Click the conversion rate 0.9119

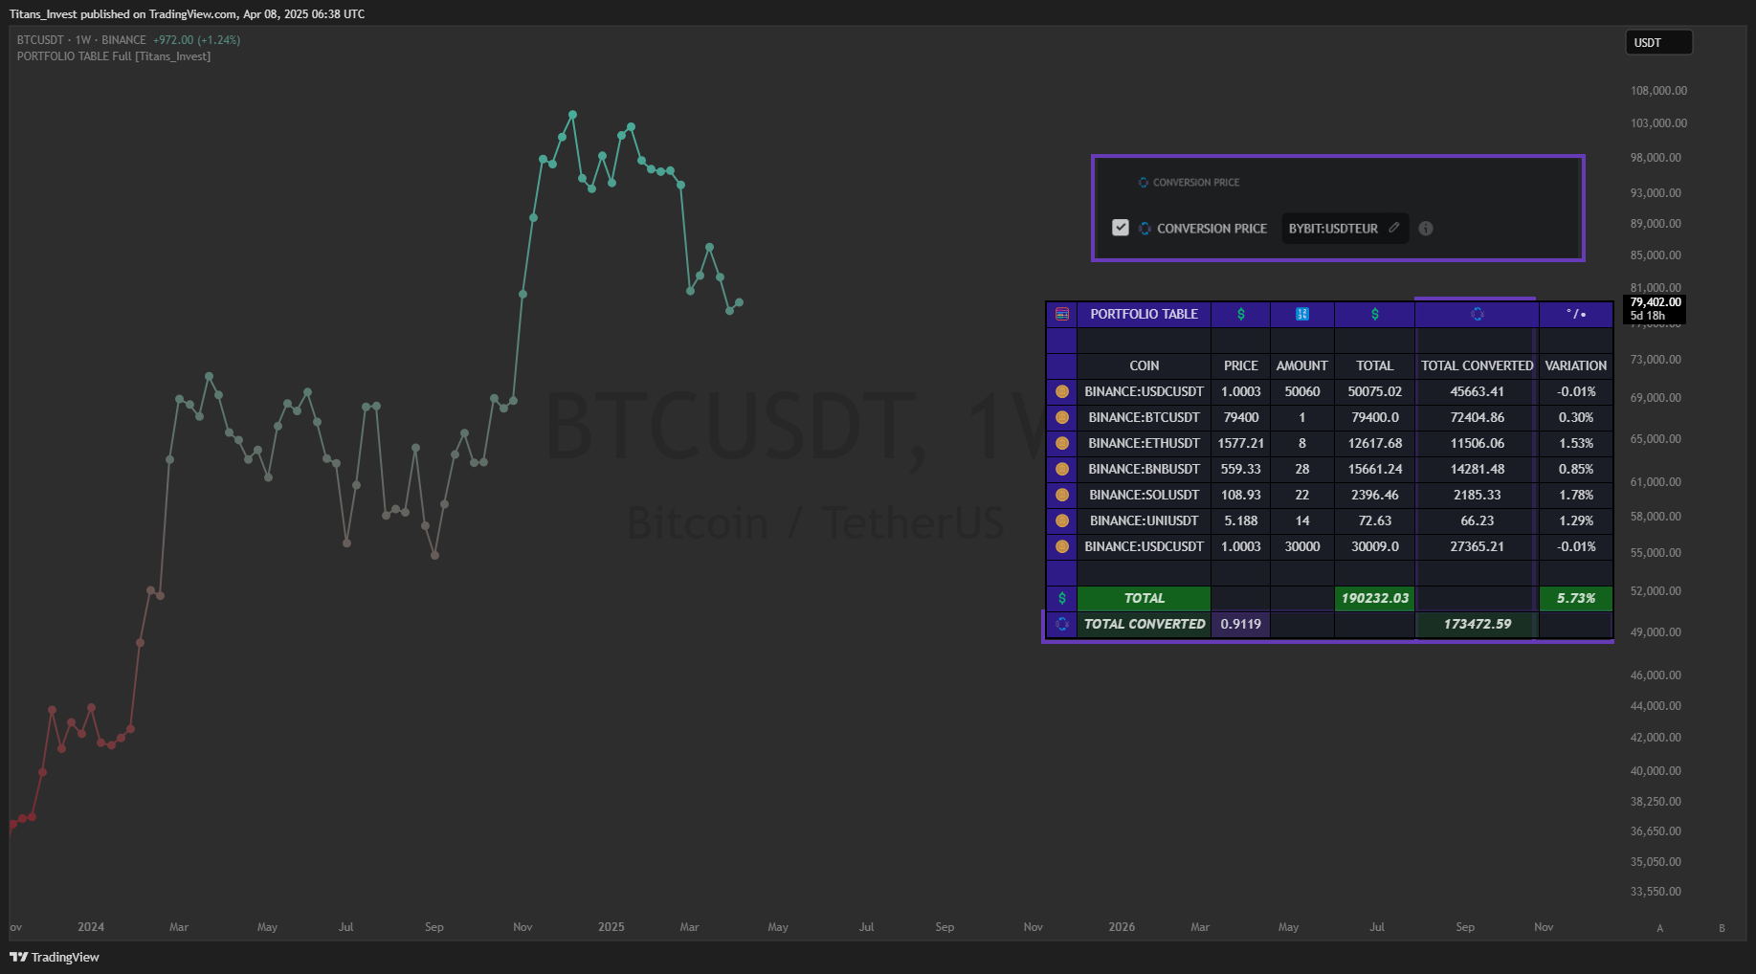click(1241, 624)
